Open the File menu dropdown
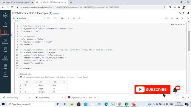191x107 pixels. tap(49, 18)
